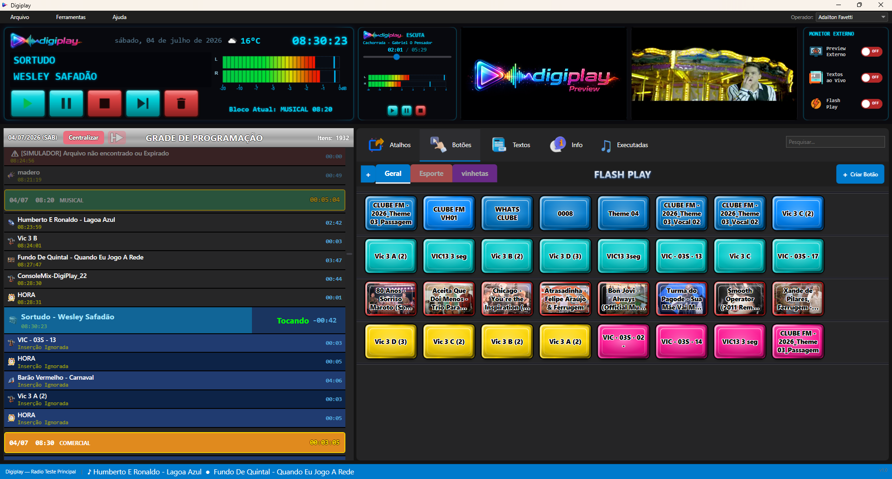Screen dimensions: 892x479
Task: Switch to the Info tab
Action: (566, 145)
